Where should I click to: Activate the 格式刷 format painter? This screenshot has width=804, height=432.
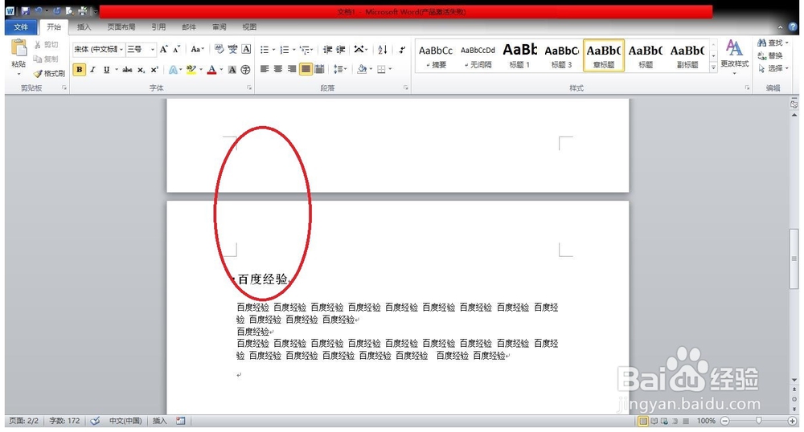(x=50, y=73)
